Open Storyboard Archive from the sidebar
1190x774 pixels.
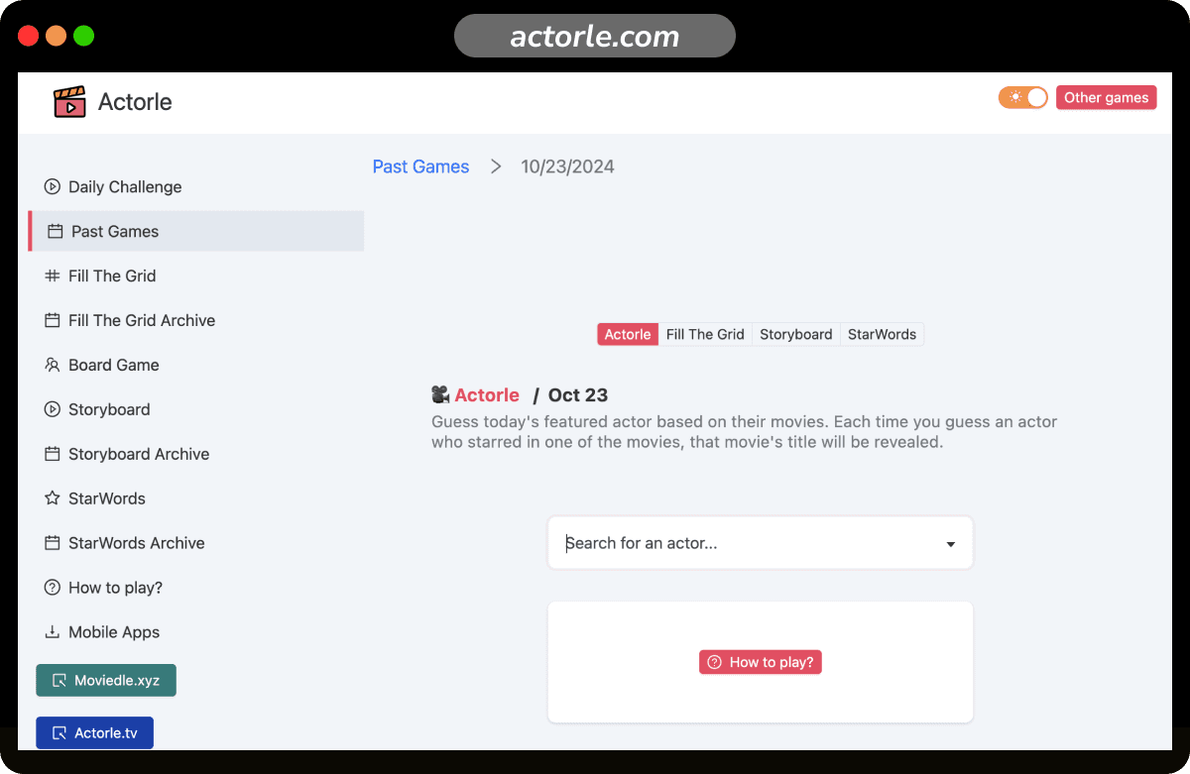point(139,454)
